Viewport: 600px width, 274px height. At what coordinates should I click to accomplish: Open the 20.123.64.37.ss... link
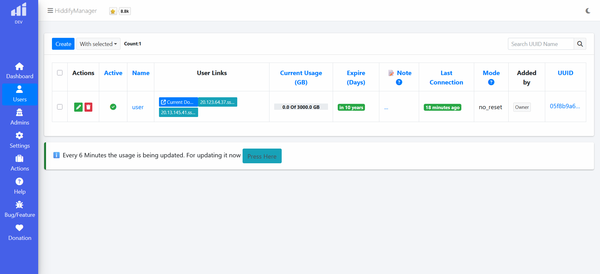218,102
